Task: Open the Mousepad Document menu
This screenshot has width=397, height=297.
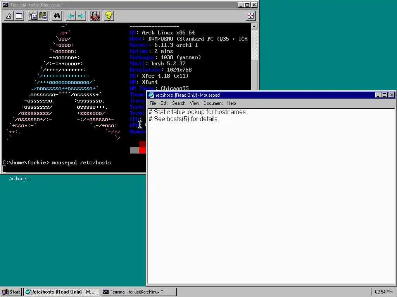Action: 213,103
